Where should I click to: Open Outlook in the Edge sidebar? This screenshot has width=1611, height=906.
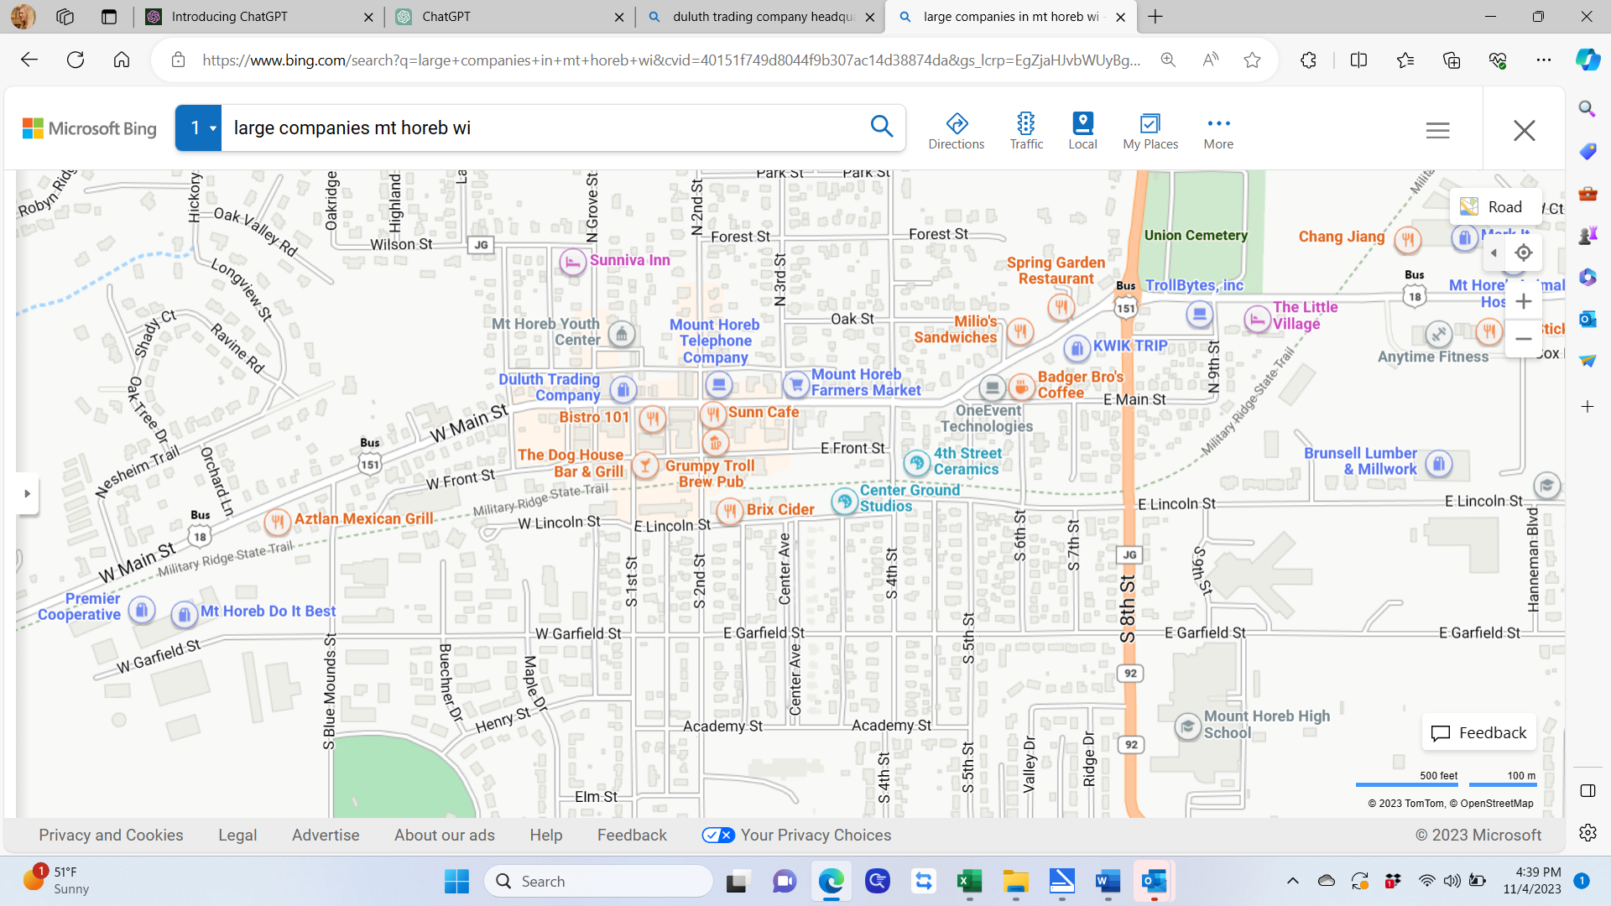[1587, 319]
